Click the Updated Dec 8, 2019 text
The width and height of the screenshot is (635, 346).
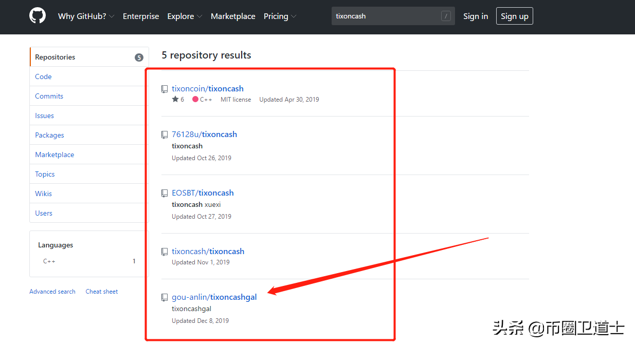tap(200, 321)
